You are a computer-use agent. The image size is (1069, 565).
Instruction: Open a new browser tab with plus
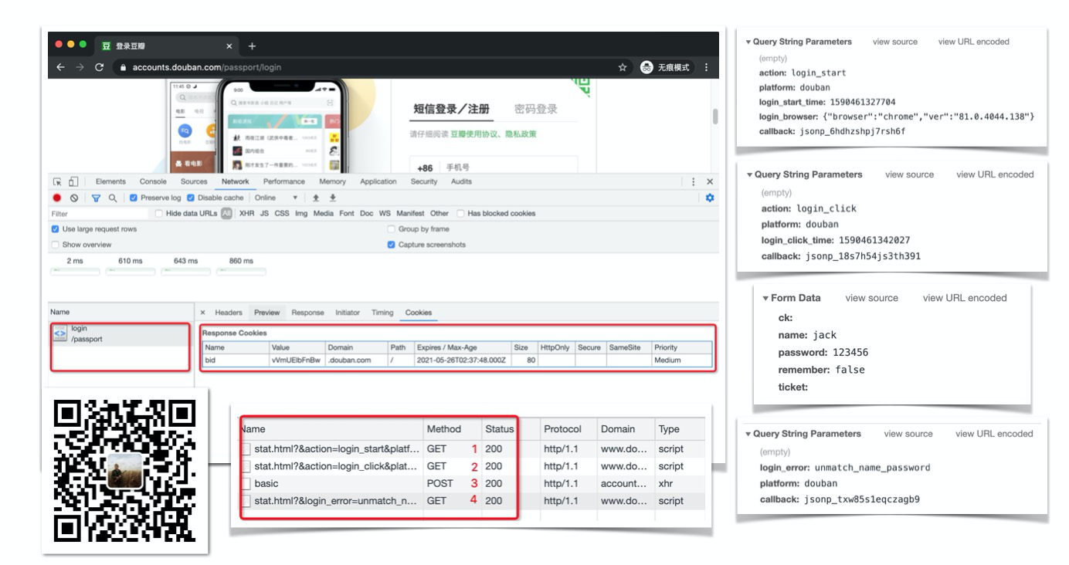pos(252,46)
